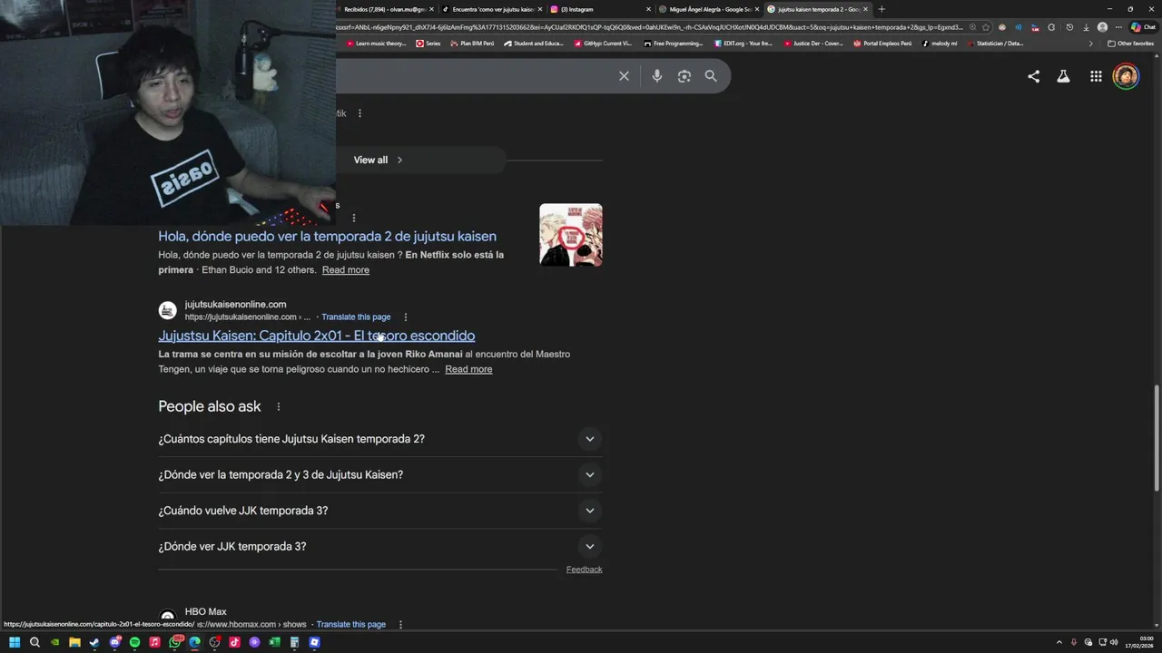Open the Google apps grid
Viewport: 1162px width, 653px height.
1096,76
